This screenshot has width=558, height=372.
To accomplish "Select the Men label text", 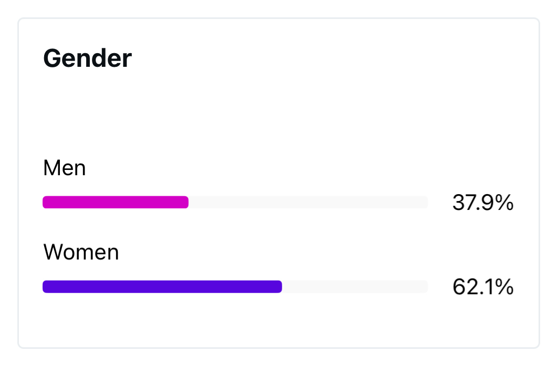I will [x=64, y=168].
